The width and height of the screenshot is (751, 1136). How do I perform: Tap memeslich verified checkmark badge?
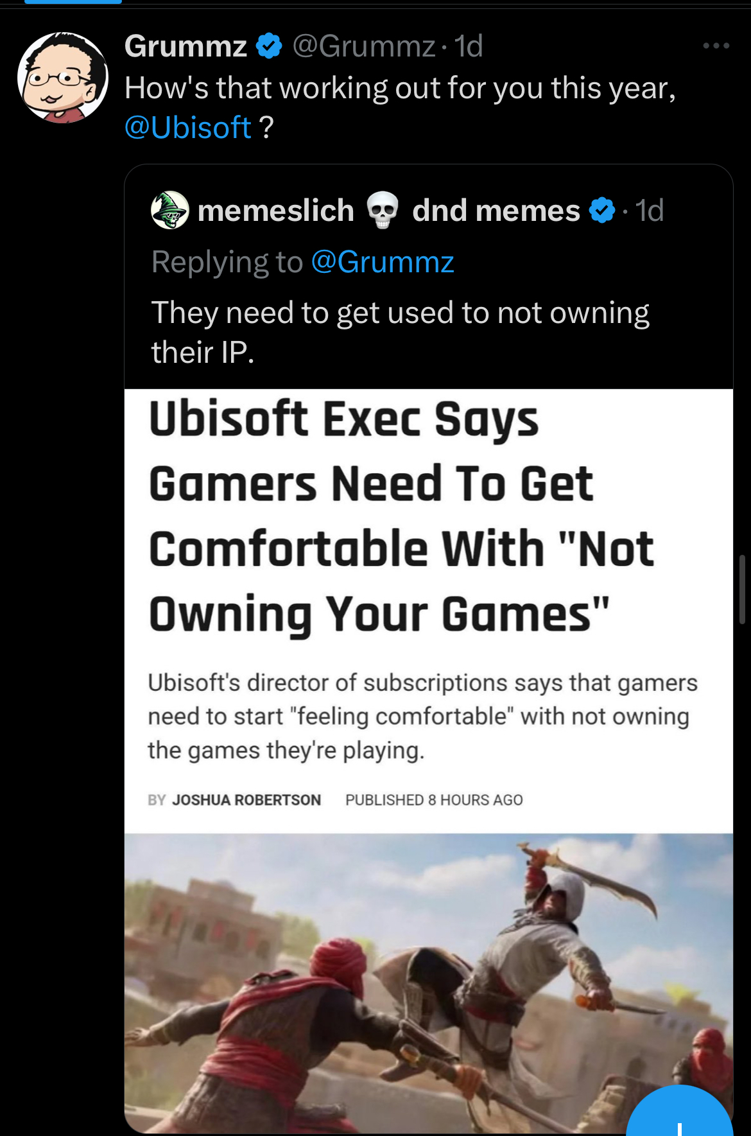601,211
